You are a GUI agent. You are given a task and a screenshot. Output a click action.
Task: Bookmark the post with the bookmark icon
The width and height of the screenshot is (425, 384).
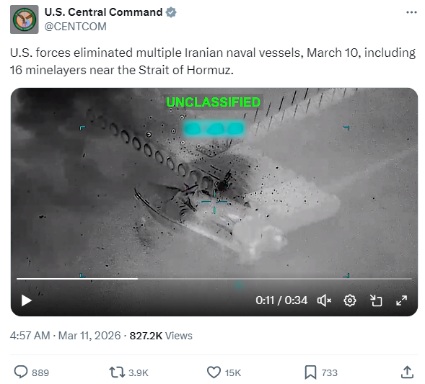pyautogui.click(x=310, y=372)
